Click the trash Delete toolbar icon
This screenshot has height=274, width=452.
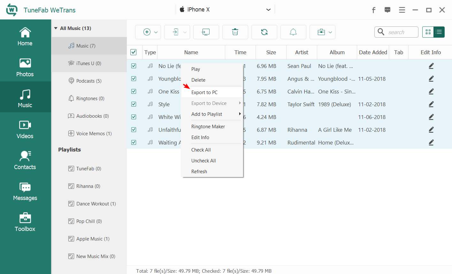[235, 32]
